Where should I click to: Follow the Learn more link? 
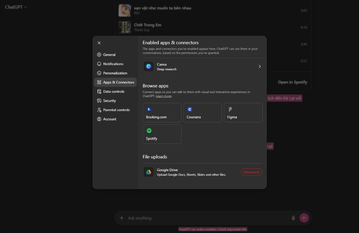pos(164,96)
